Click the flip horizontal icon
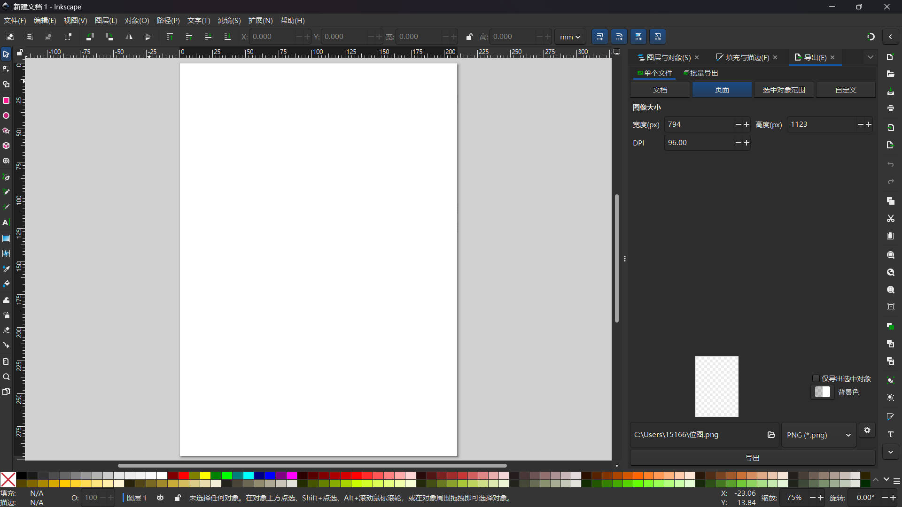902x507 pixels. click(x=129, y=37)
